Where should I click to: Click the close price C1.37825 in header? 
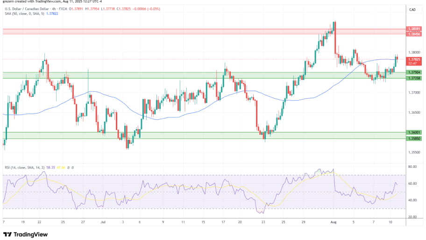pos(124,9)
